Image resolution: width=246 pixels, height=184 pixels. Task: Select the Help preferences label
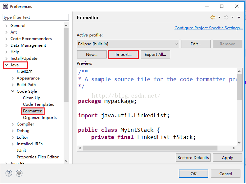click(x=15, y=52)
